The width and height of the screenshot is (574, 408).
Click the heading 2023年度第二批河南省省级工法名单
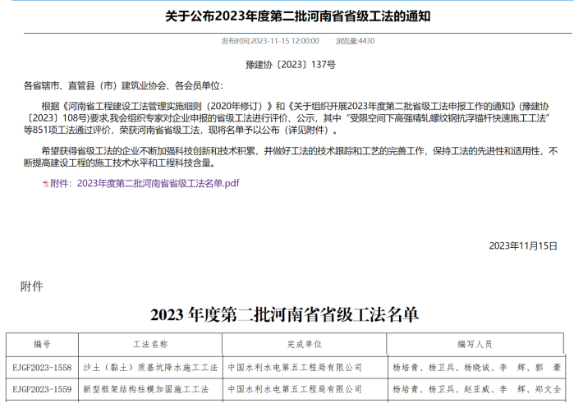tap(284, 314)
